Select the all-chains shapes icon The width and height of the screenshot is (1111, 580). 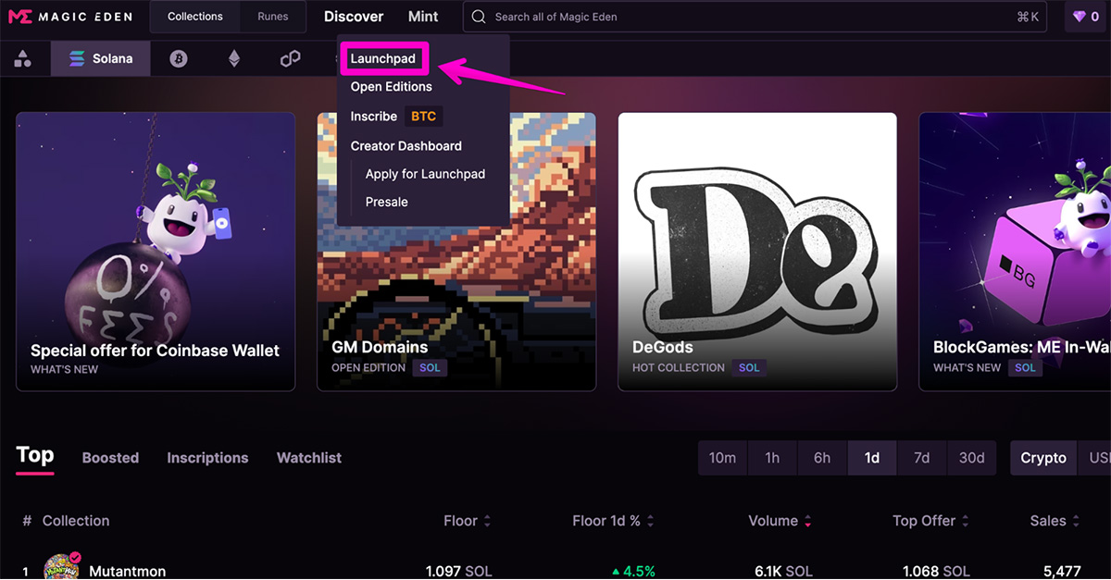point(23,58)
